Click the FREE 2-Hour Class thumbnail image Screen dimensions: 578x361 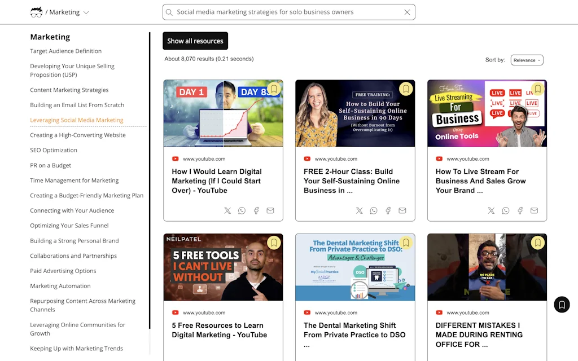point(355,113)
